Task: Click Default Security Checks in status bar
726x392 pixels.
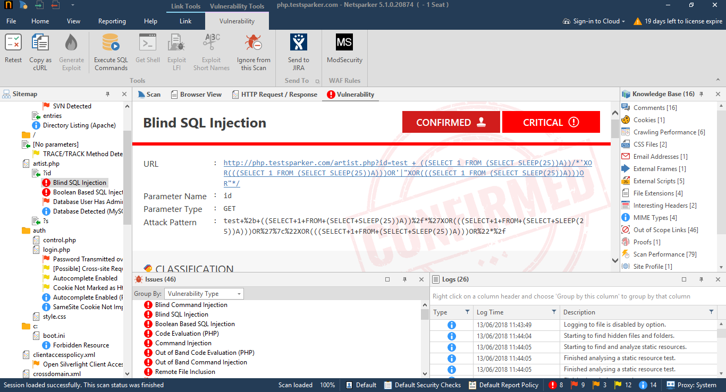Action: pyautogui.click(x=423, y=385)
